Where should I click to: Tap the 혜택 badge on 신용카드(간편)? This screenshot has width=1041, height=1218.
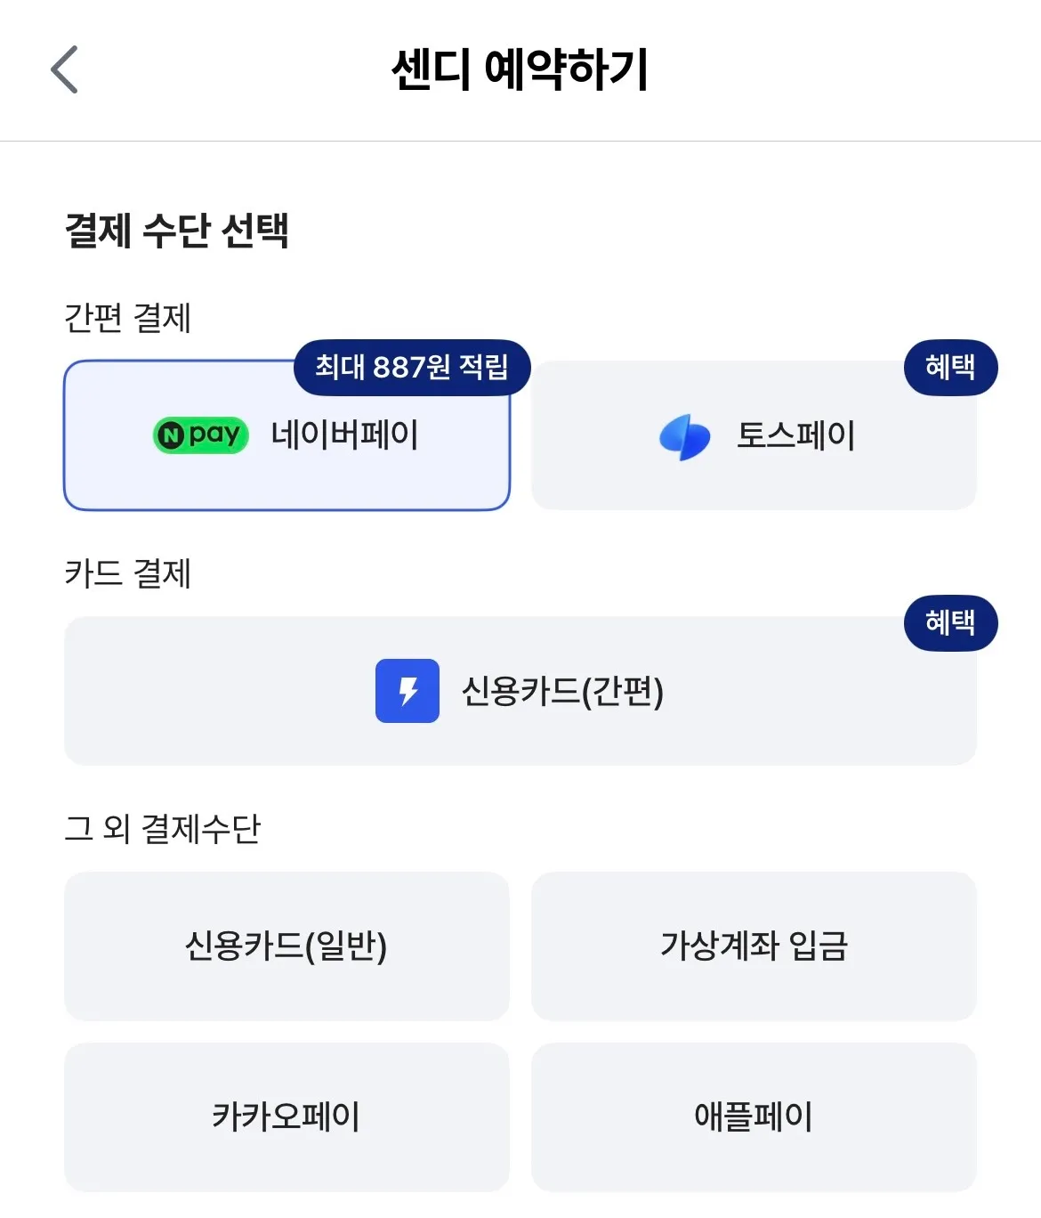pyautogui.click(x=950, y=622)
